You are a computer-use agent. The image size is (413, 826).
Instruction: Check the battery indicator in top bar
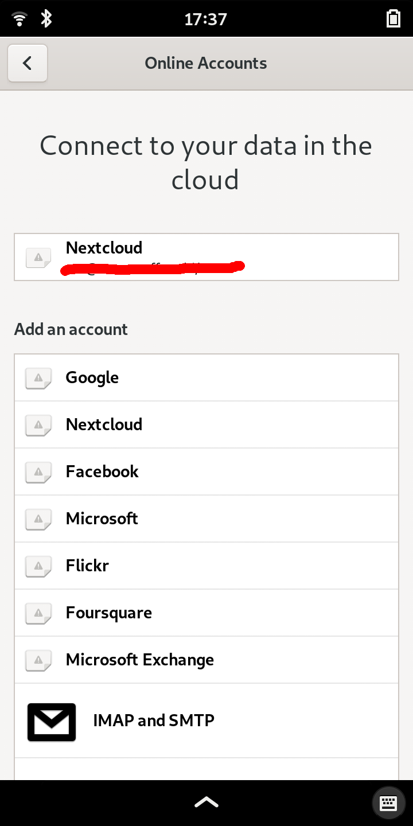tap(393, 18)
